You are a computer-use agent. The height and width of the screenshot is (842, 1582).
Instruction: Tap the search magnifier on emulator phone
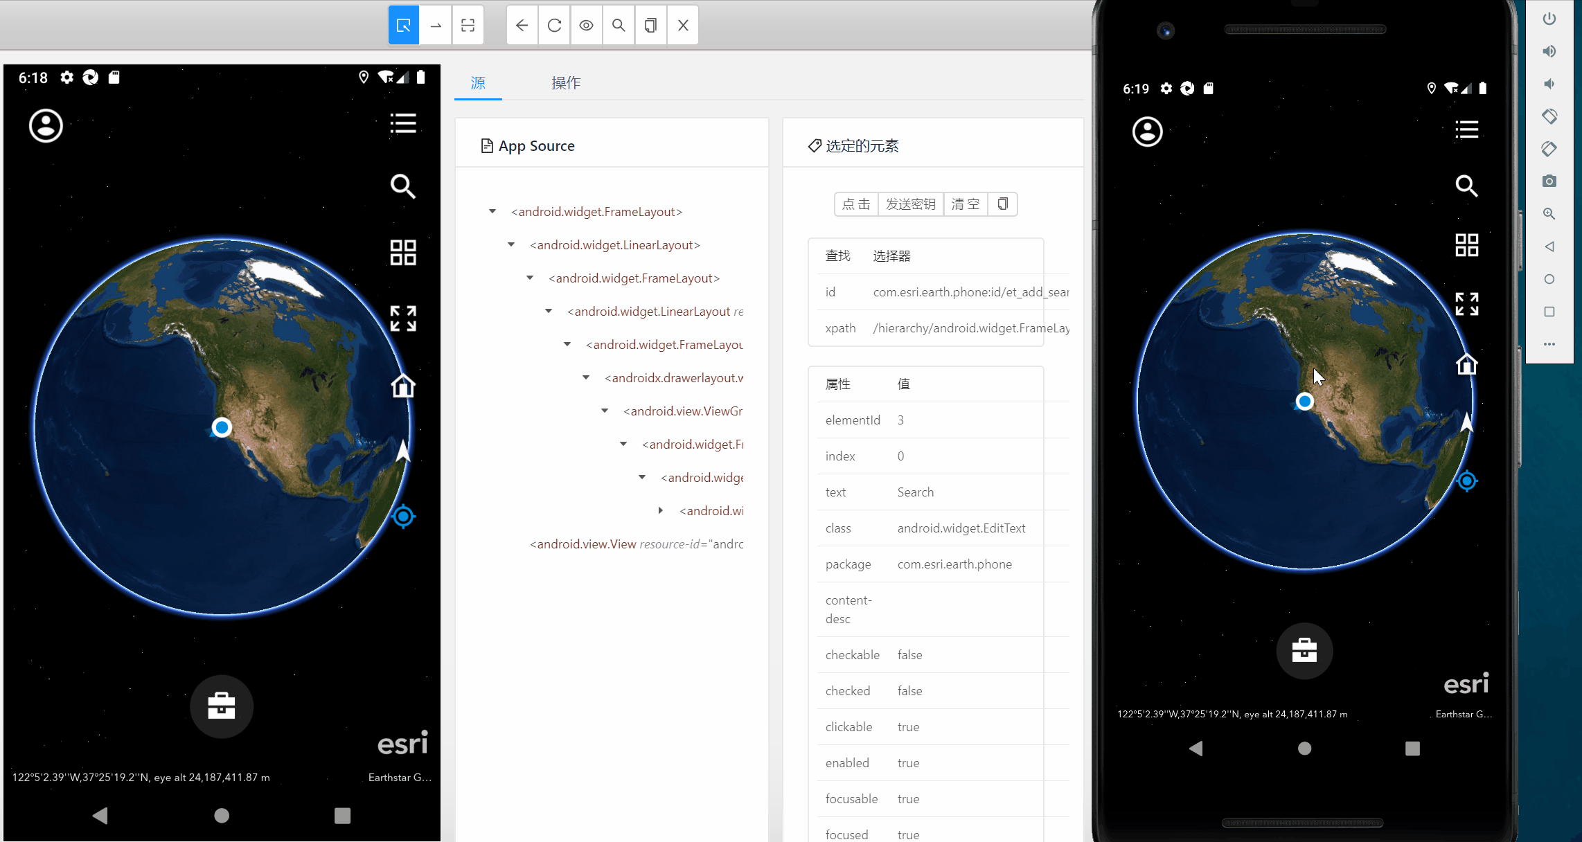click(x=1467, y=186)
